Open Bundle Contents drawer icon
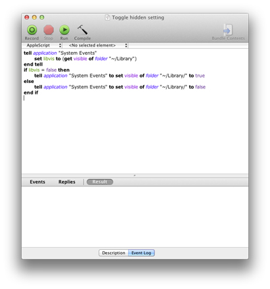 pos(227,30)
